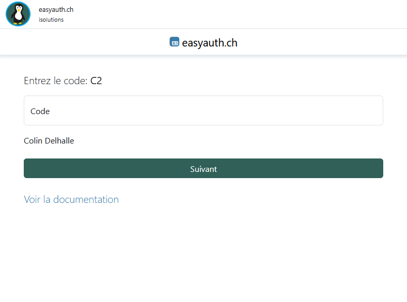
Task: Click the empty top bar right of isolutions
Action: 232,14
